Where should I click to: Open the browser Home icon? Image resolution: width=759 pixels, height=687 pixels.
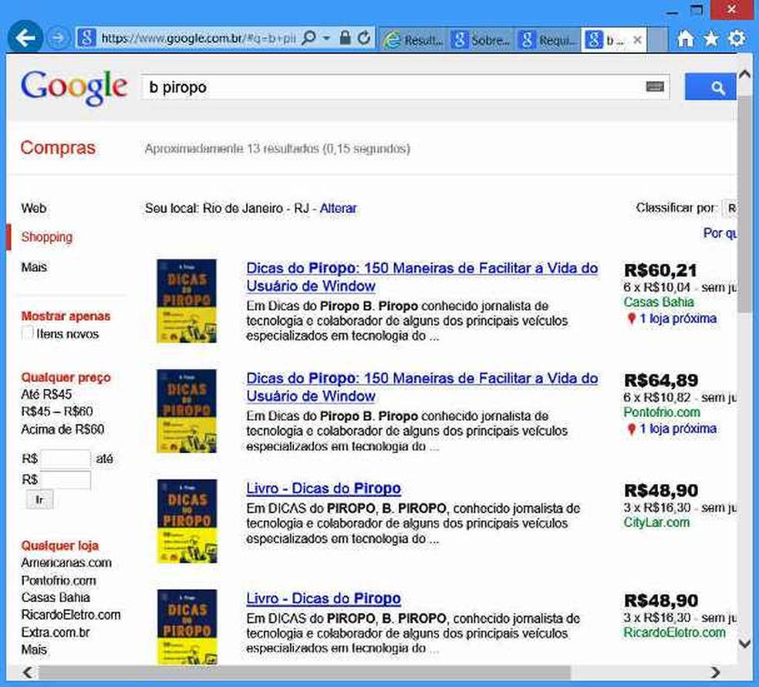(x=685, y=39)
